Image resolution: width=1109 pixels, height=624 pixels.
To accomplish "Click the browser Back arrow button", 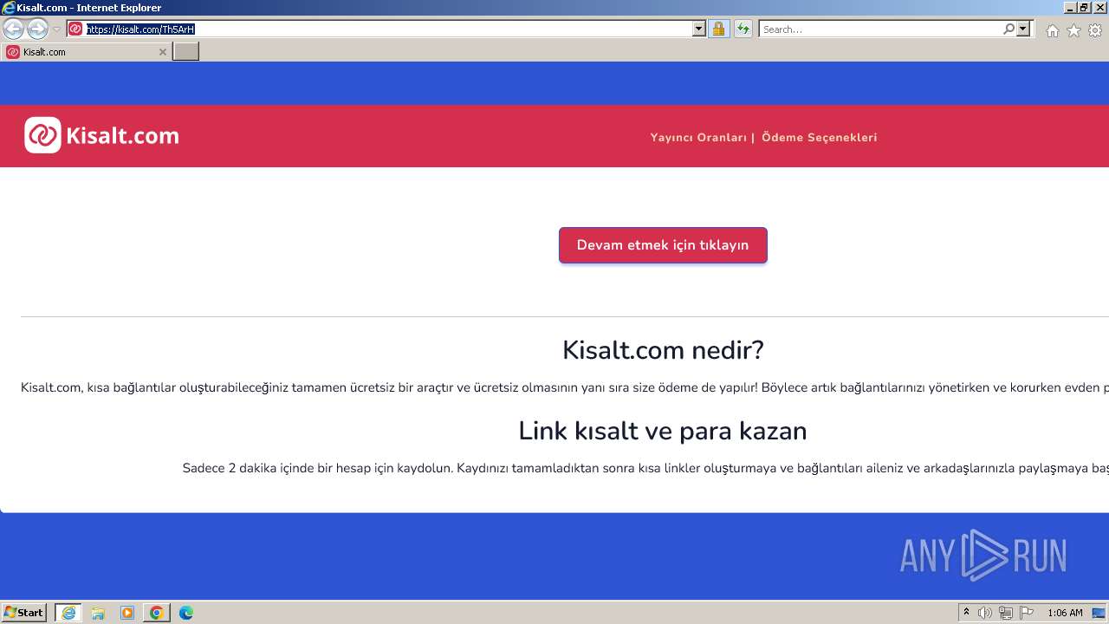I will [14, 29].
